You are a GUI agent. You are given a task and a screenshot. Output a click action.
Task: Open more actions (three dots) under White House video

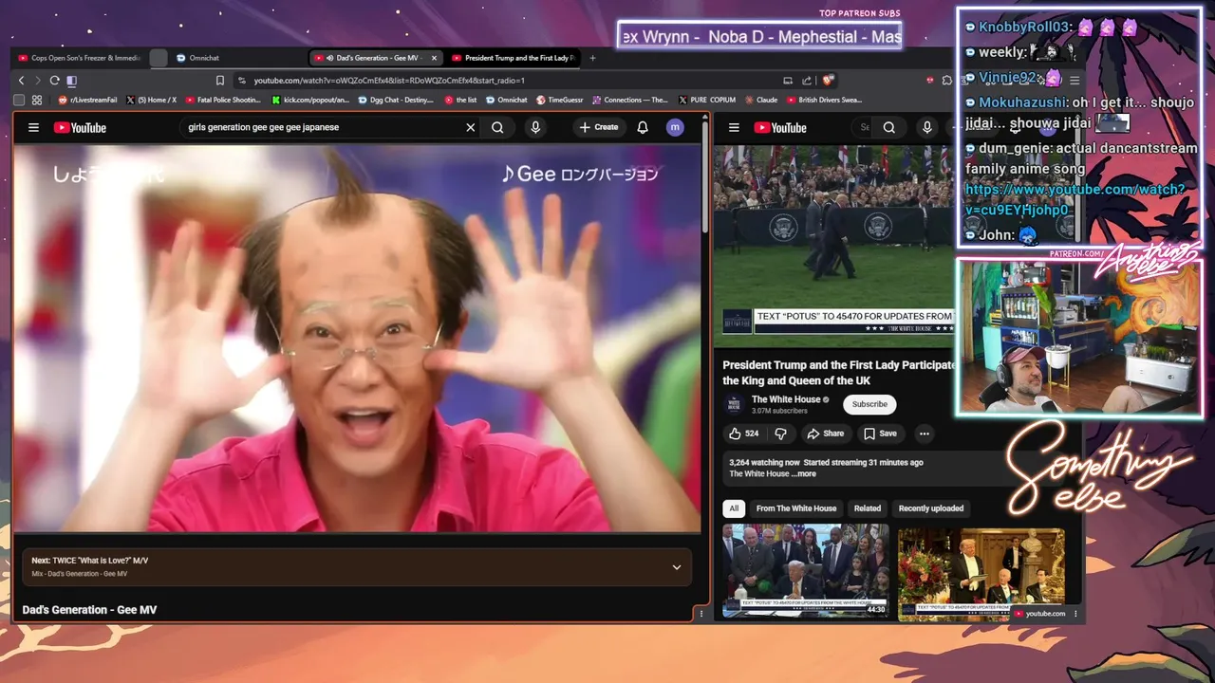(924, 434)
